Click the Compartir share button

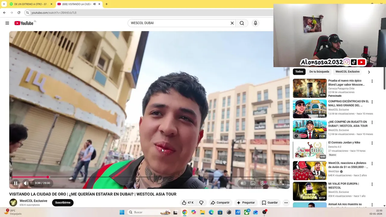tap(220, 203)
